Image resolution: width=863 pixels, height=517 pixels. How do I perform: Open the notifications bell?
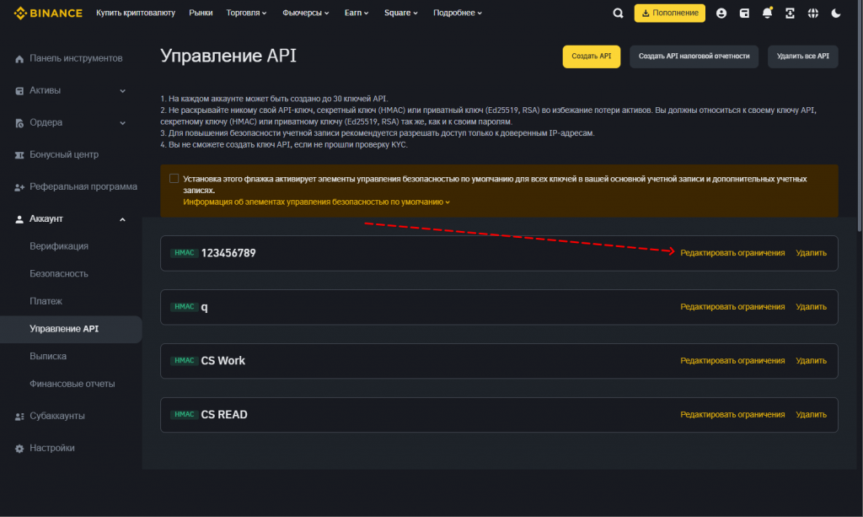pyautogui.click(x=767, y=13)
